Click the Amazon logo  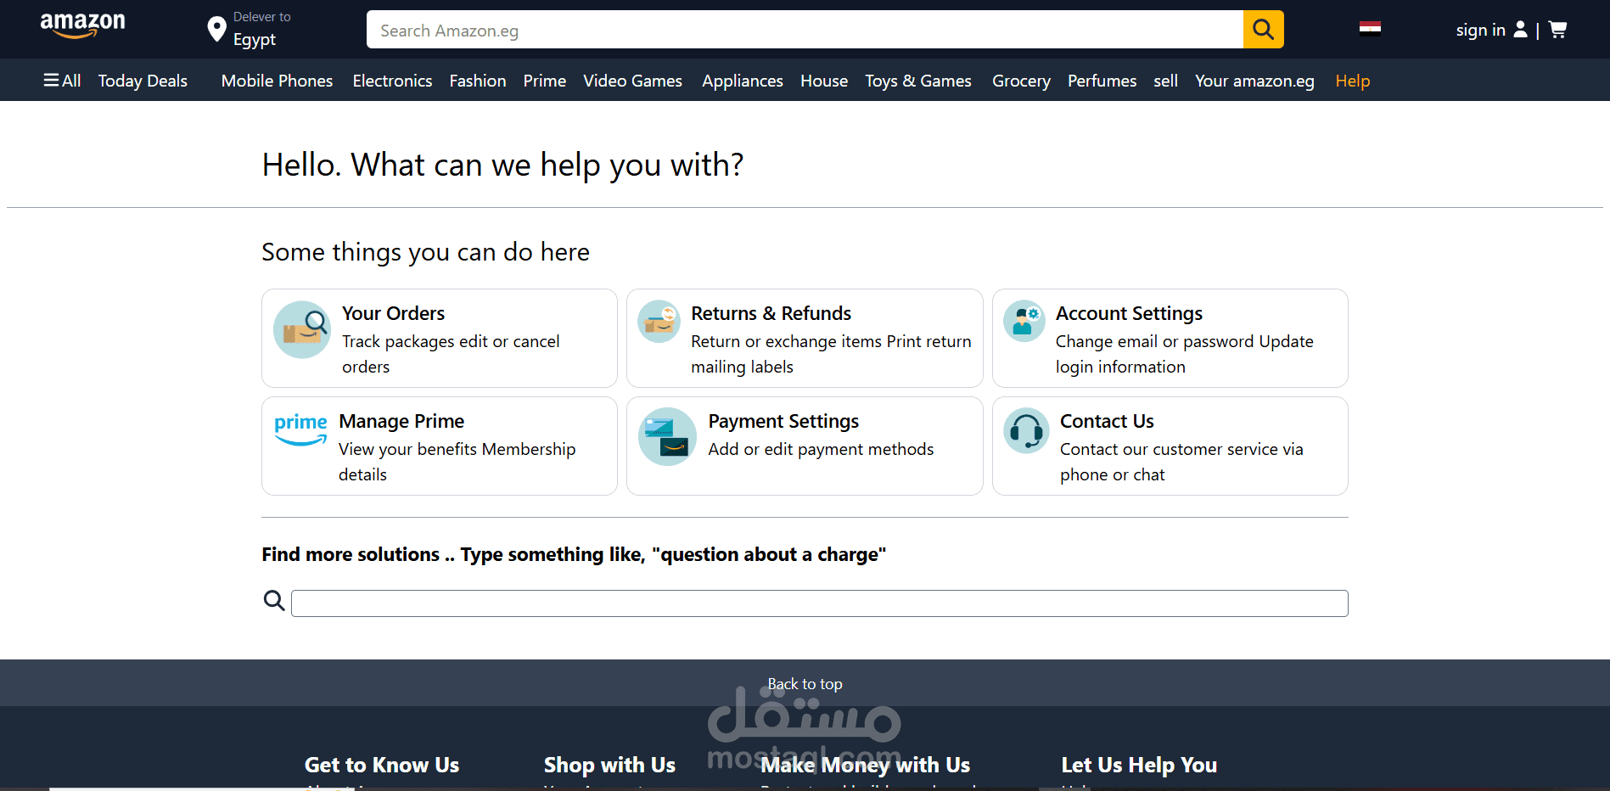pyautogui.click(x=82, y=25)
